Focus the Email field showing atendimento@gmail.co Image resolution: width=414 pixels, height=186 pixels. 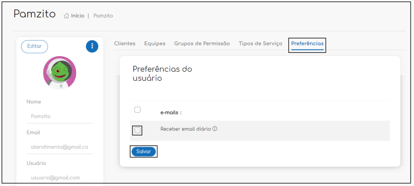(60, 147)
